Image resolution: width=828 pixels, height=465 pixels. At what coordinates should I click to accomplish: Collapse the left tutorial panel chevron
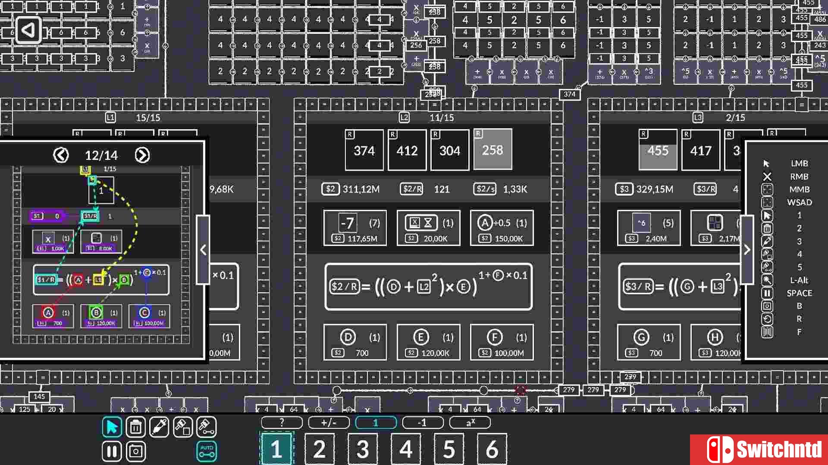[x=203, y=250]
